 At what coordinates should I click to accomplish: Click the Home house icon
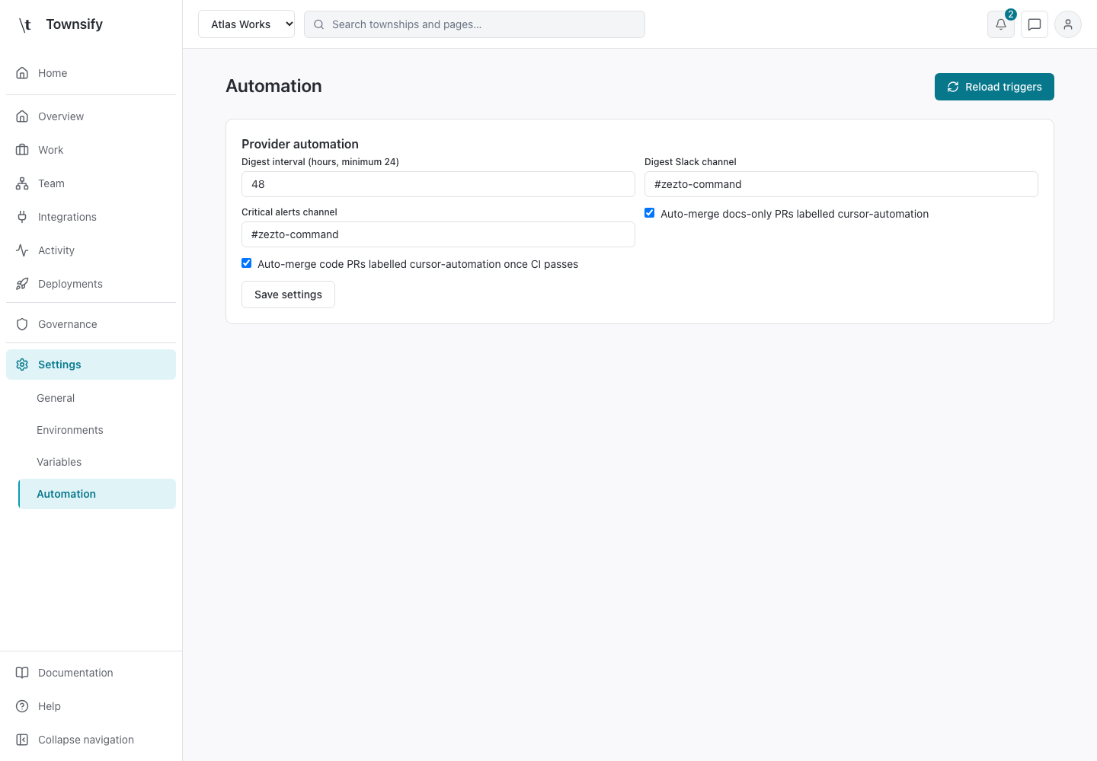click(22, 73)
